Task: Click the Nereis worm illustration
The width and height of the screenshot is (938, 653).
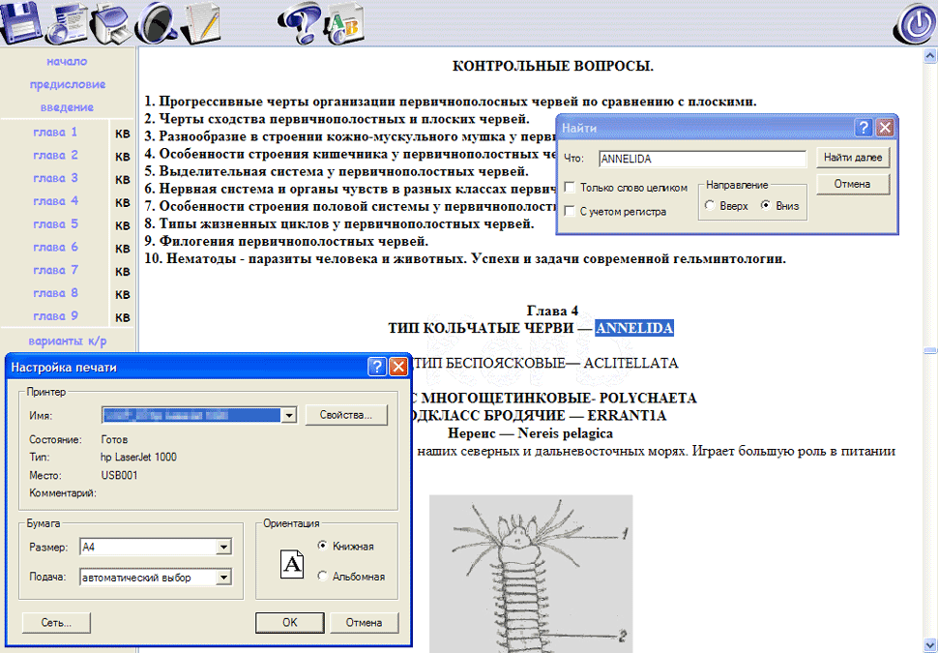Action: (x=531, y=574)
